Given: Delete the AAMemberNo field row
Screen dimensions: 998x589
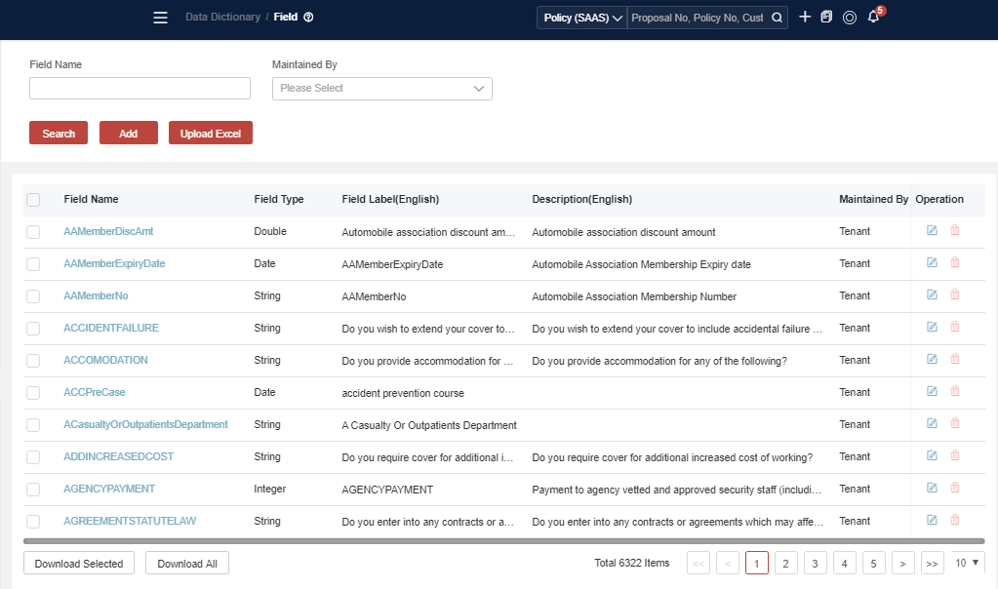Looking at the screenshot, I should [955, 295].
